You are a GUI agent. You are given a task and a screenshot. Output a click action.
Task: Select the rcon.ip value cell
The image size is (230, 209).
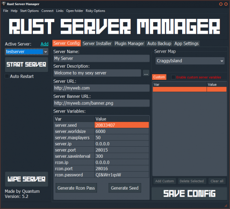click(122, 162)
